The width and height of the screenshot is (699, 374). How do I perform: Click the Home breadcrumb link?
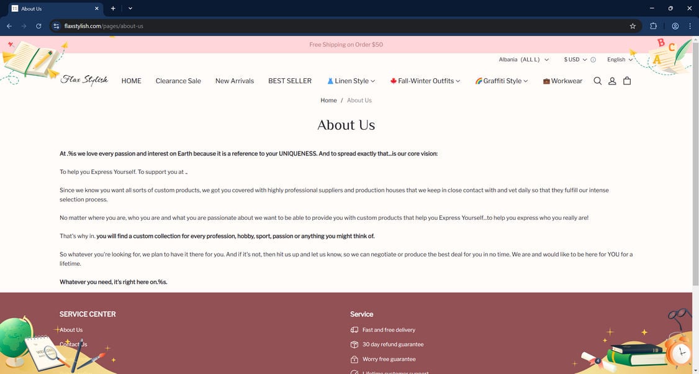coord(328,101)
